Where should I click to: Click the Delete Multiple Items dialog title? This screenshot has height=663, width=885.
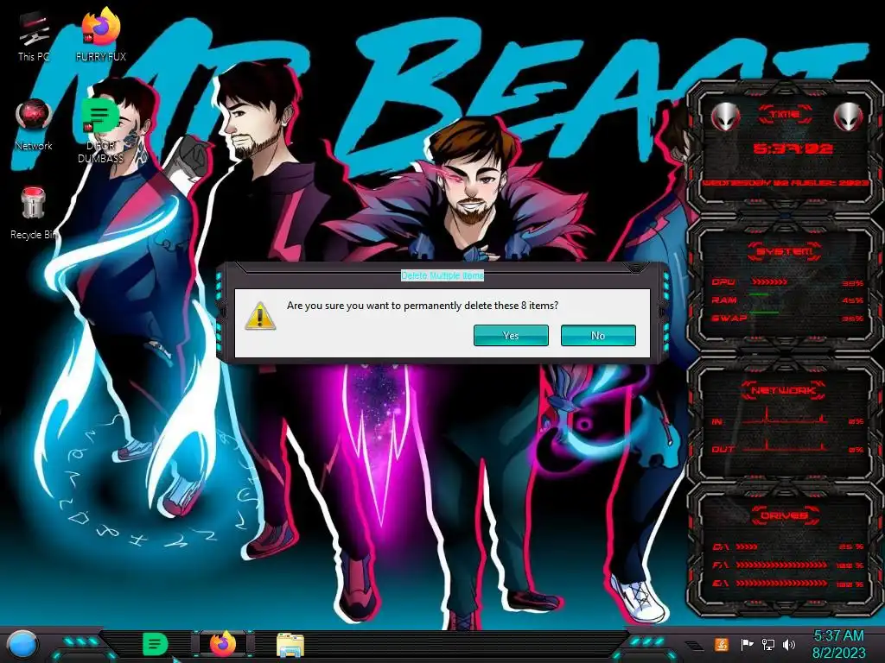tap(442, 275)
